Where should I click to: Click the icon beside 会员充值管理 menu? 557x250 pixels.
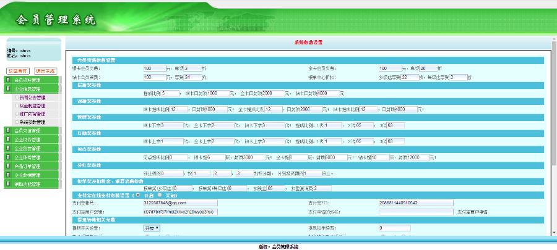click(x=8, y=131)
